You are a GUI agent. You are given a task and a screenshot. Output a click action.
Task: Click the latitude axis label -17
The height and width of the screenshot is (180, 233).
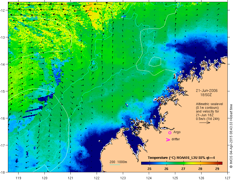coord(3,145)
